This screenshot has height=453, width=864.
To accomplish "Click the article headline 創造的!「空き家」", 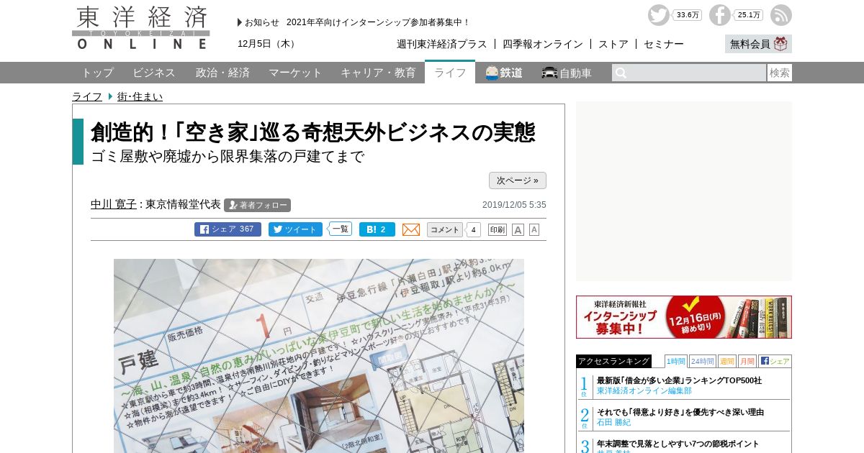I will click(312, 132).
